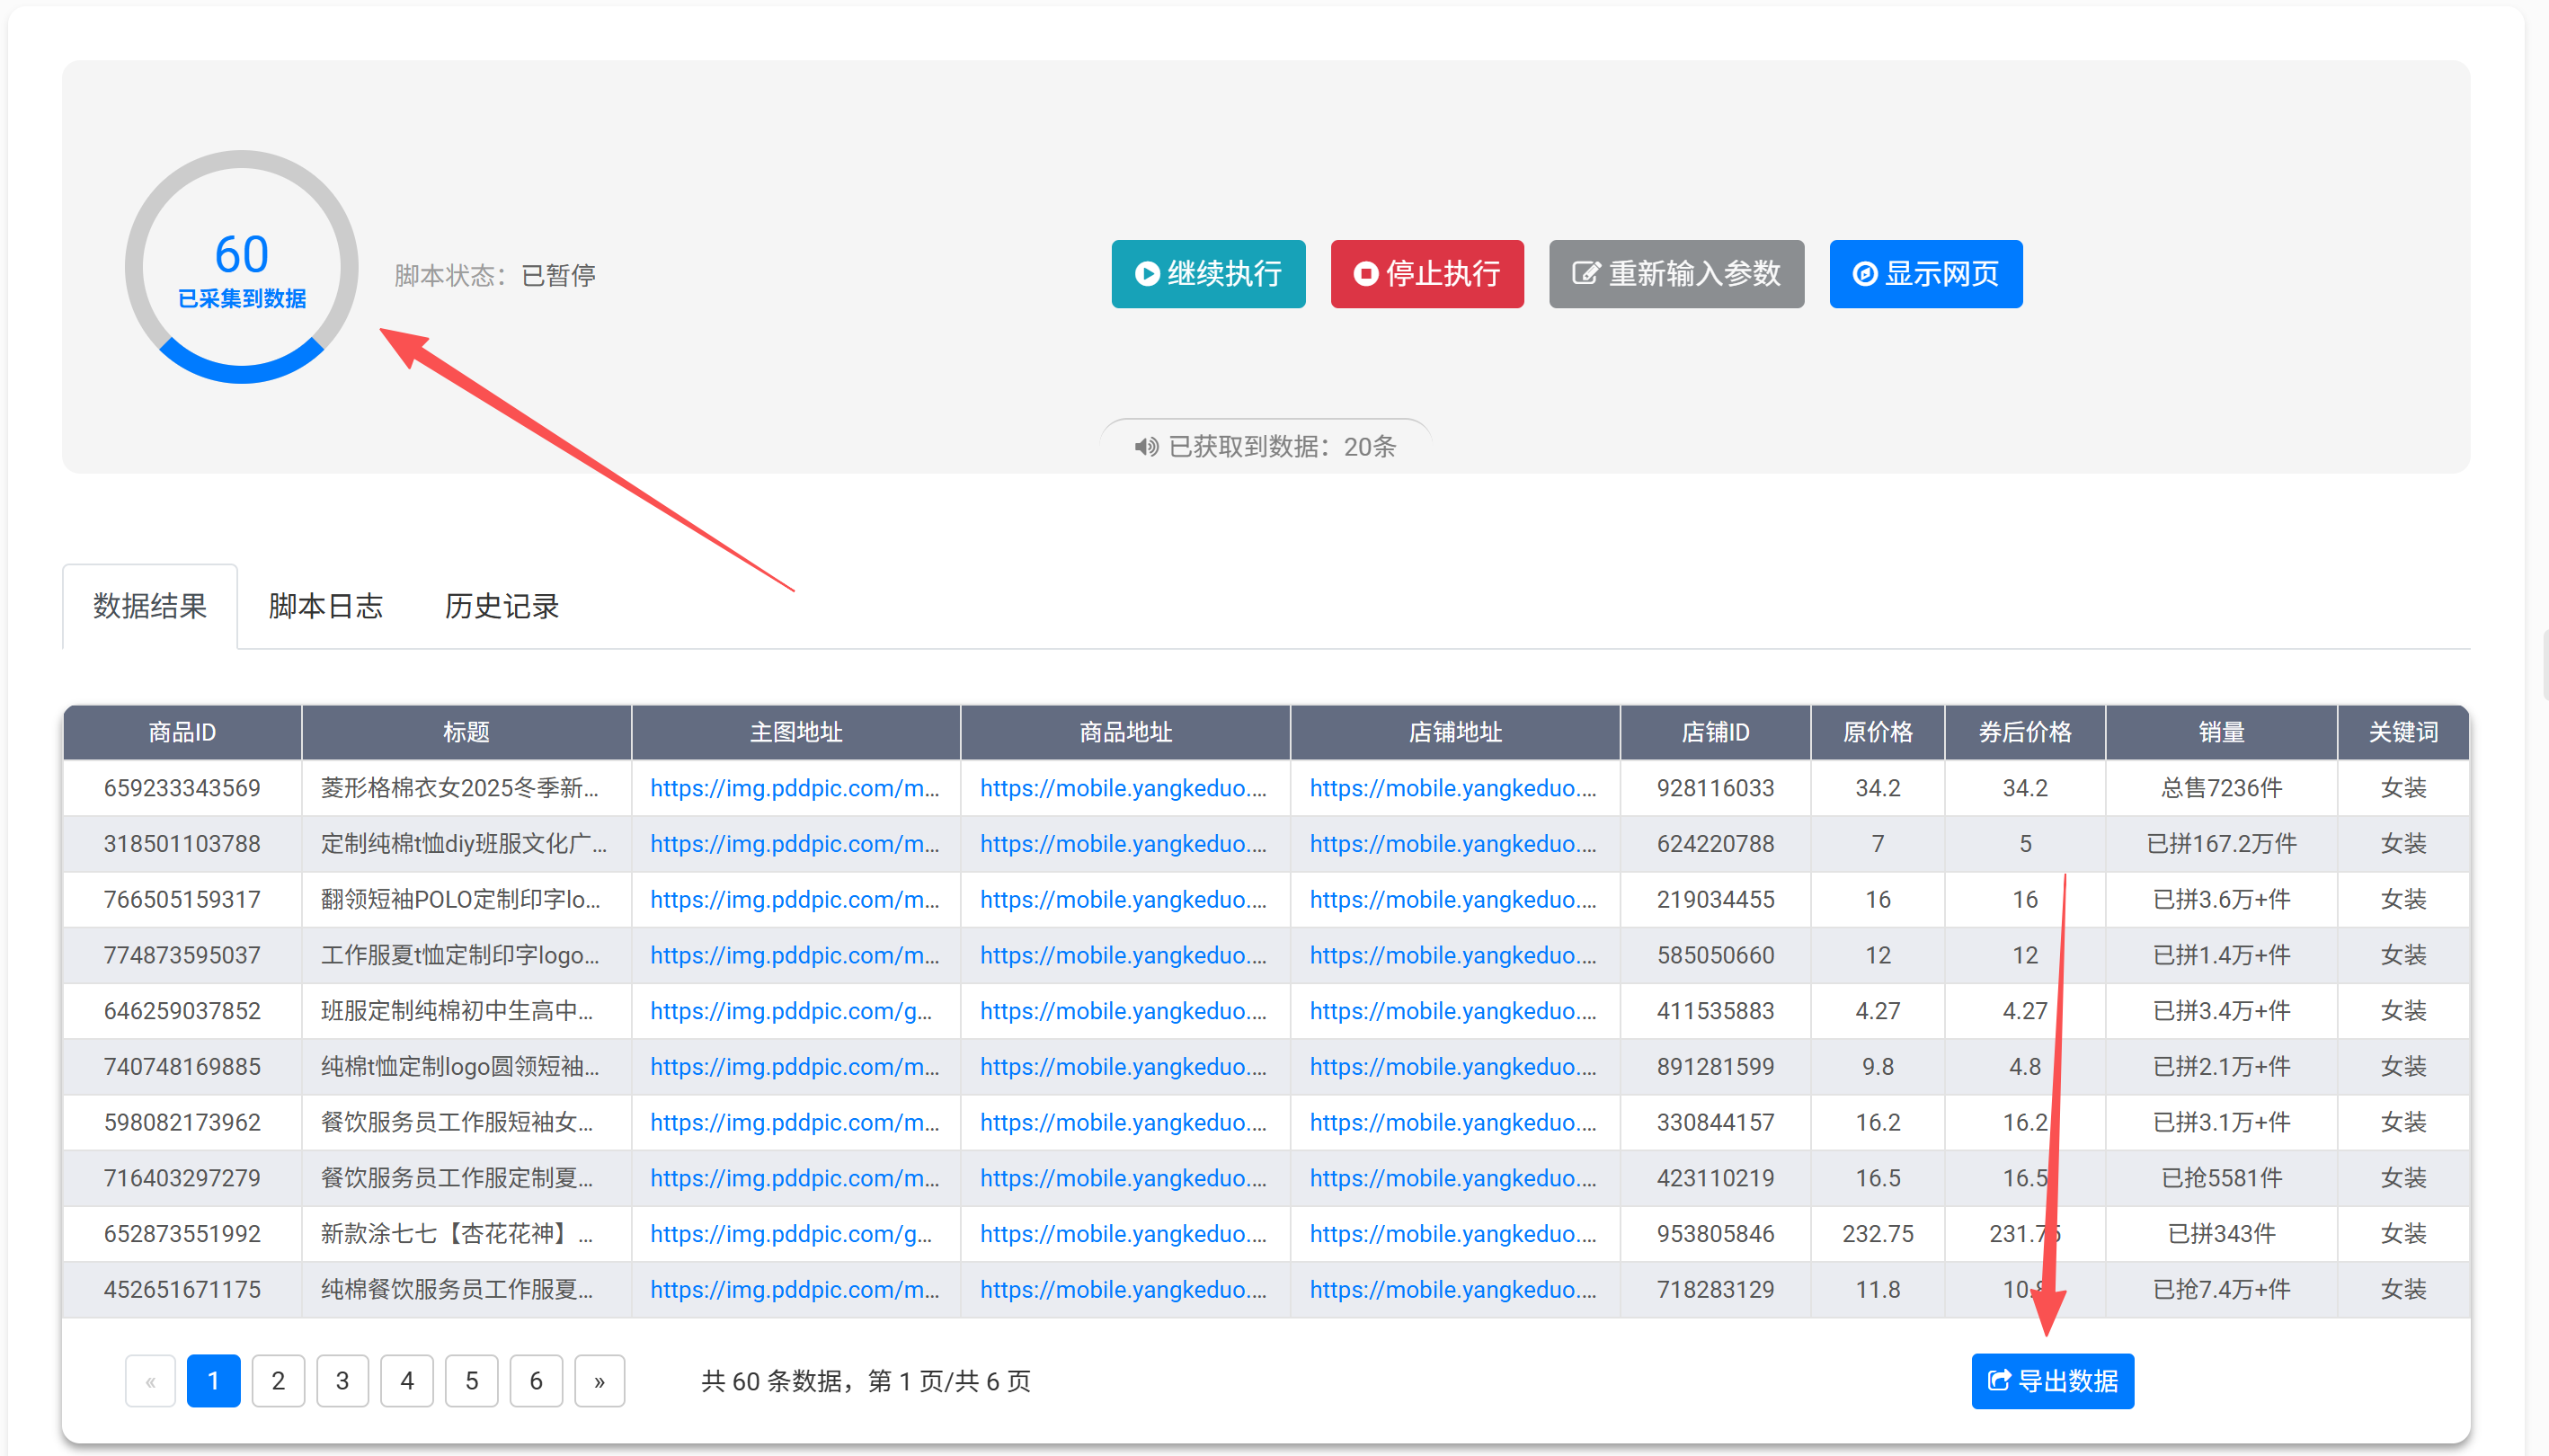The image size is (2549, 1456).
Task: Open product address link for item 740748169885
Action: click(x=1123, y=1067)
